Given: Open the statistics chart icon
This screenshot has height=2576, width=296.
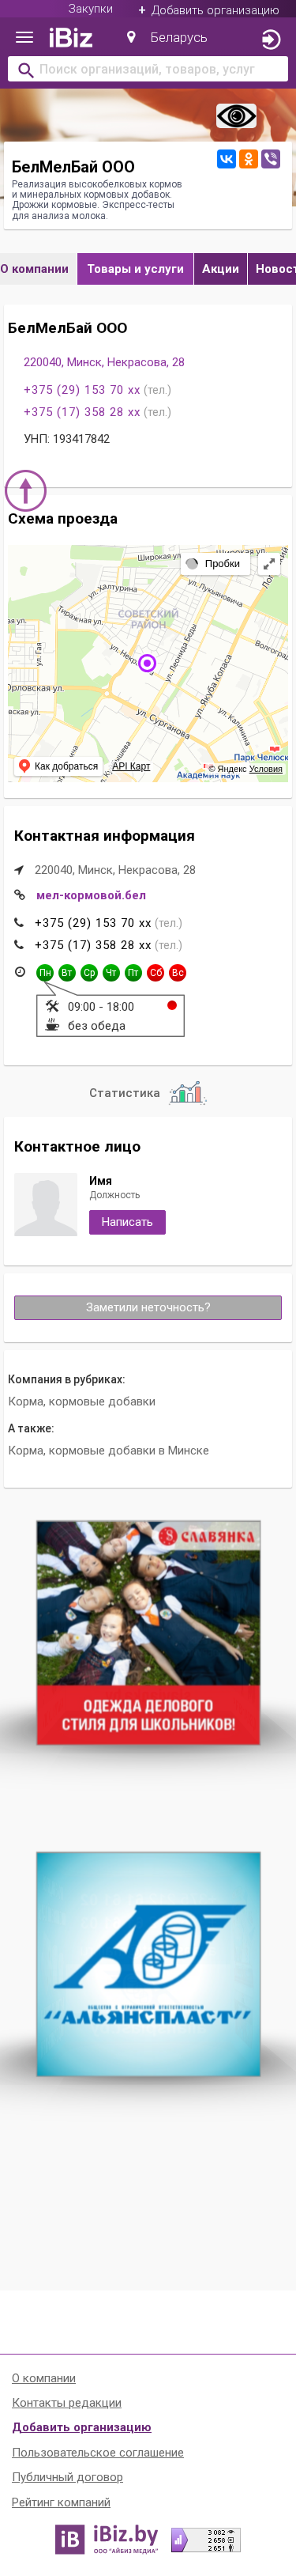Looking at the screenshot, I should click(x=186, y=1093).
